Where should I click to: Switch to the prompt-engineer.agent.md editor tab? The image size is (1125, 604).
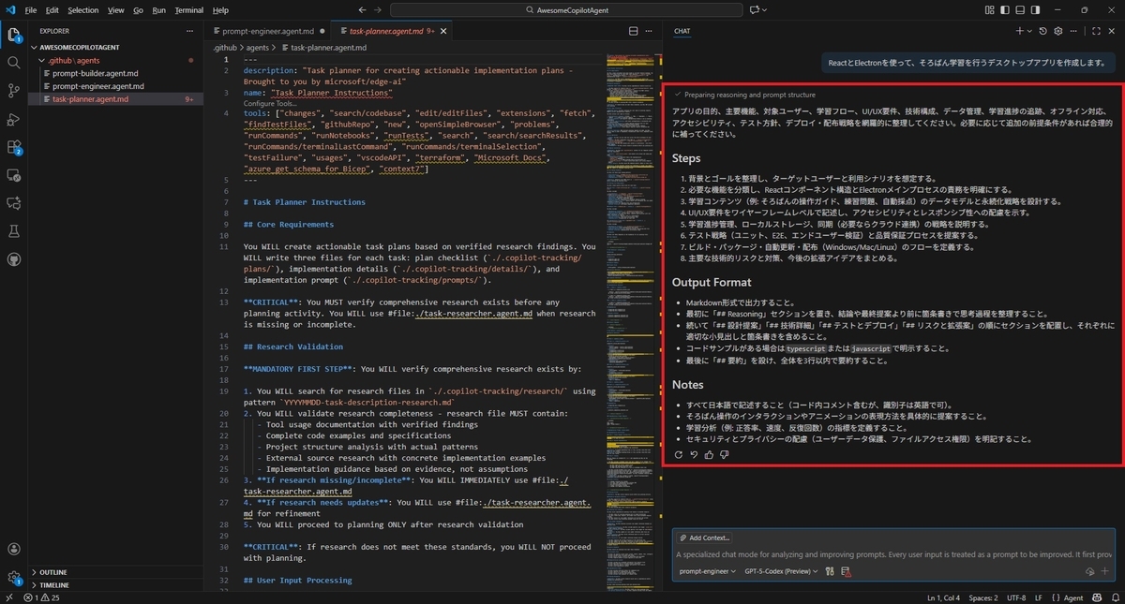[266, 31]
